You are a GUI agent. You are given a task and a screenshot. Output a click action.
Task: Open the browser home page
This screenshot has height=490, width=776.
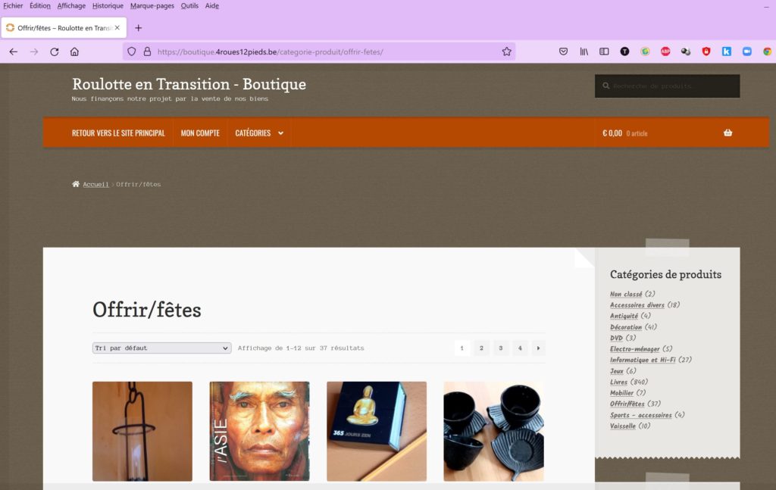coord(74,51)
